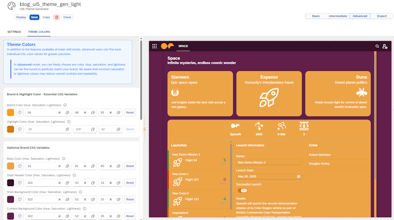Reset Content Background Color

coord(130,216)
